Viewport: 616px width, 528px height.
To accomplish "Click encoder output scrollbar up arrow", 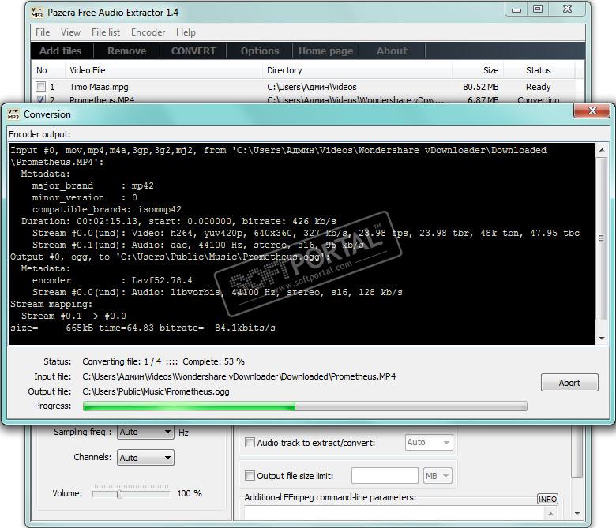I will pos(602,150).
